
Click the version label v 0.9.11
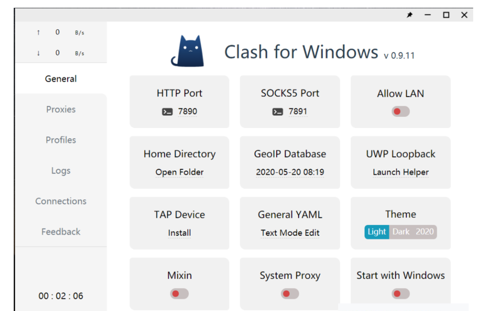pyautogui.click(x=399, y=56)
